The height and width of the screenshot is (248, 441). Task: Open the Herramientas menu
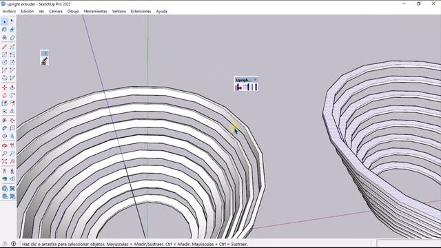tap(95, 11)
